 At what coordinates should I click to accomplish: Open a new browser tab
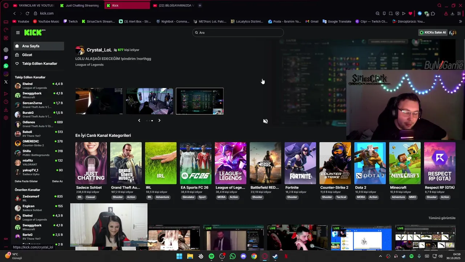click(200, 5)
